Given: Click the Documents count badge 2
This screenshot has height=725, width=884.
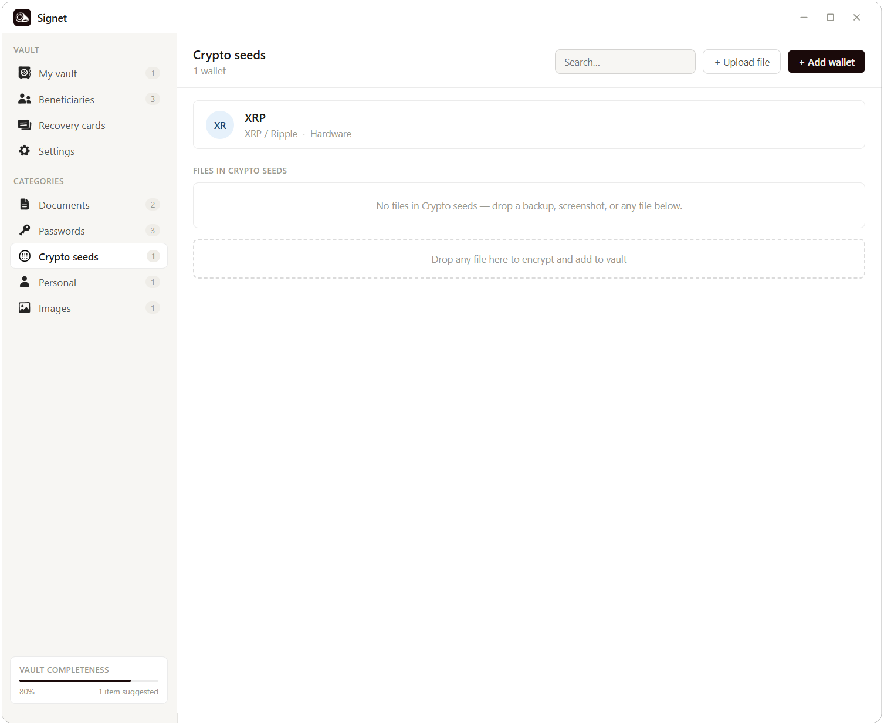Looking at the screenshot, I should [x=153, y=205].
